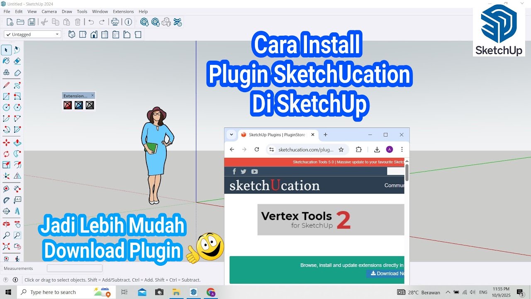Open Chrome extensions puzzle icon
The width and height of the screenshot is (531, 299).
coord(359,149)
